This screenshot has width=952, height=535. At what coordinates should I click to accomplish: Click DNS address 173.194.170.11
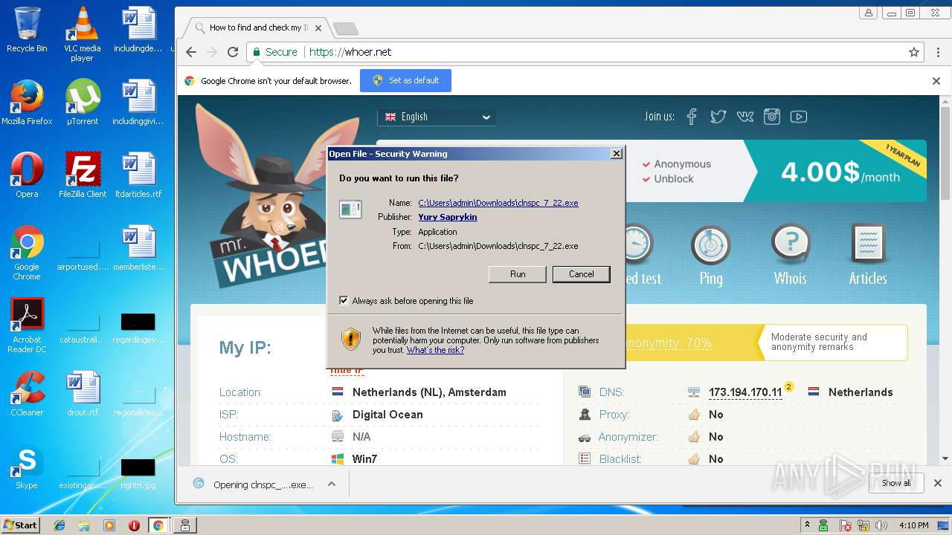click(745, 392)
